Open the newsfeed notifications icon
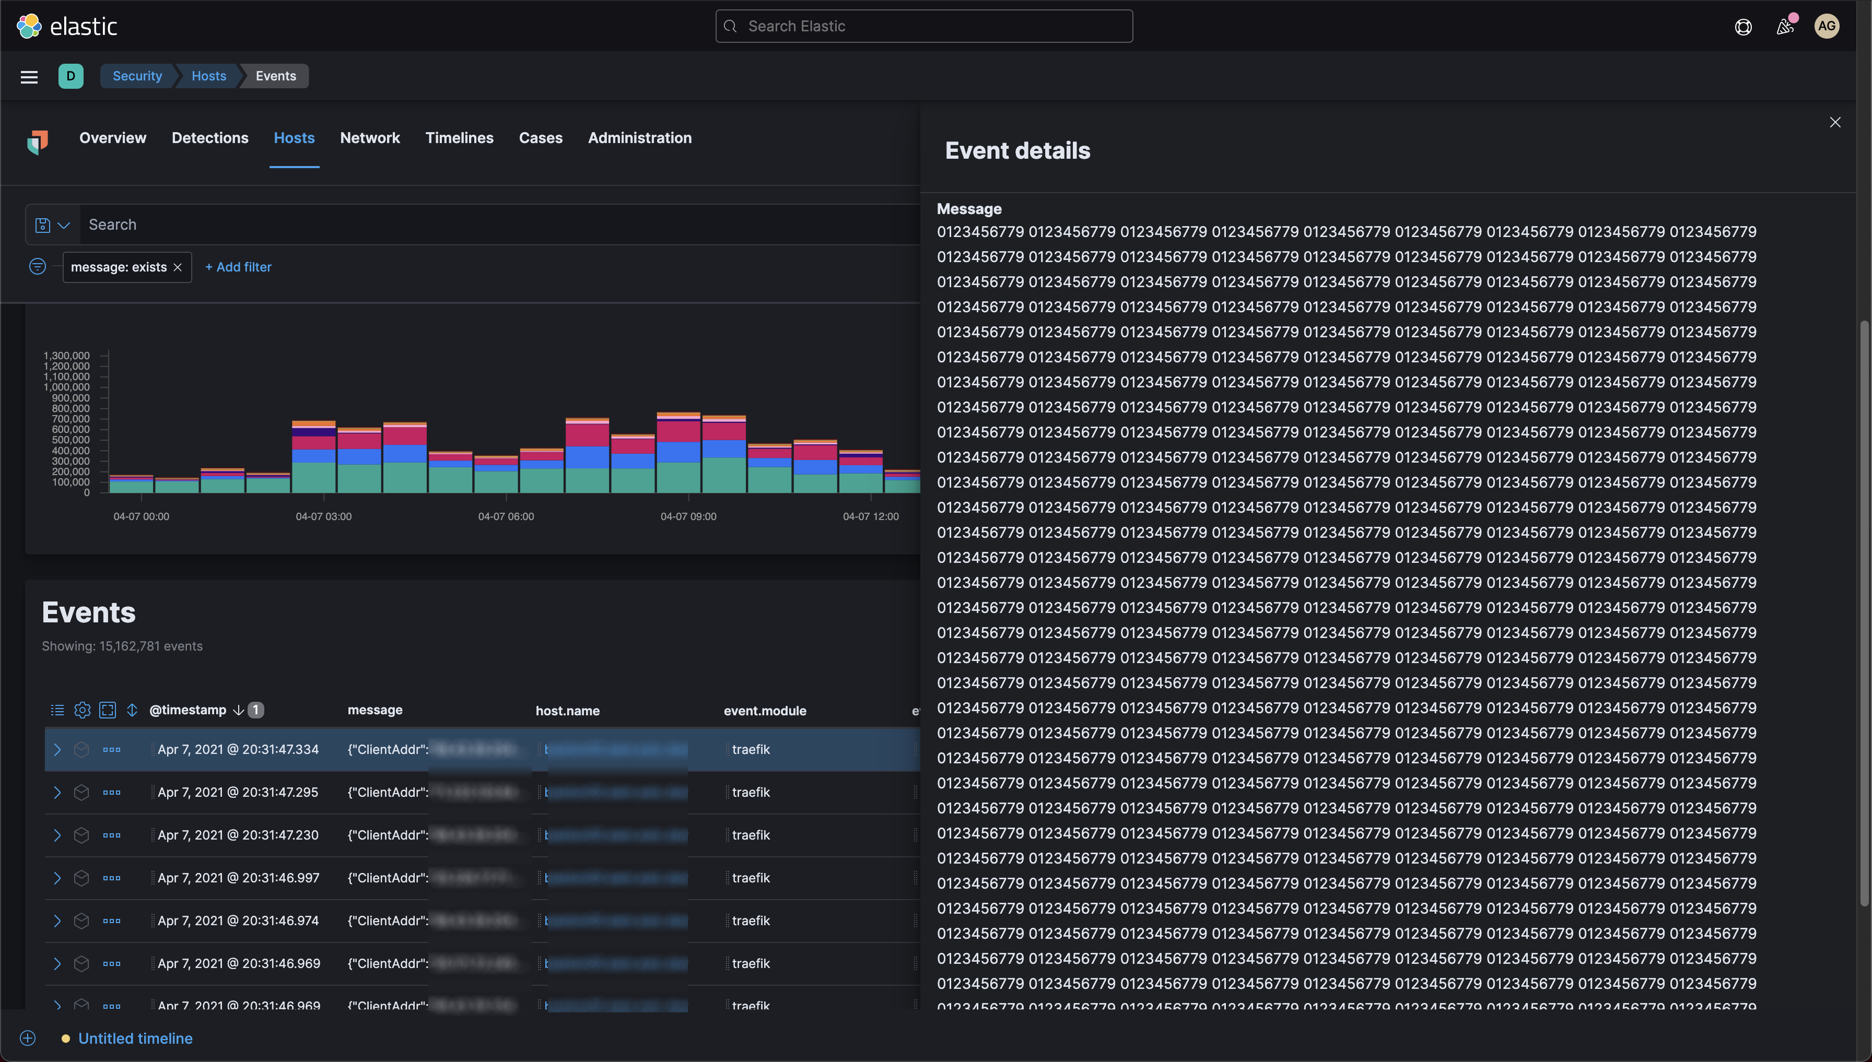This screenshot has height=1062, width=1872. click(x=1784, y=27)
